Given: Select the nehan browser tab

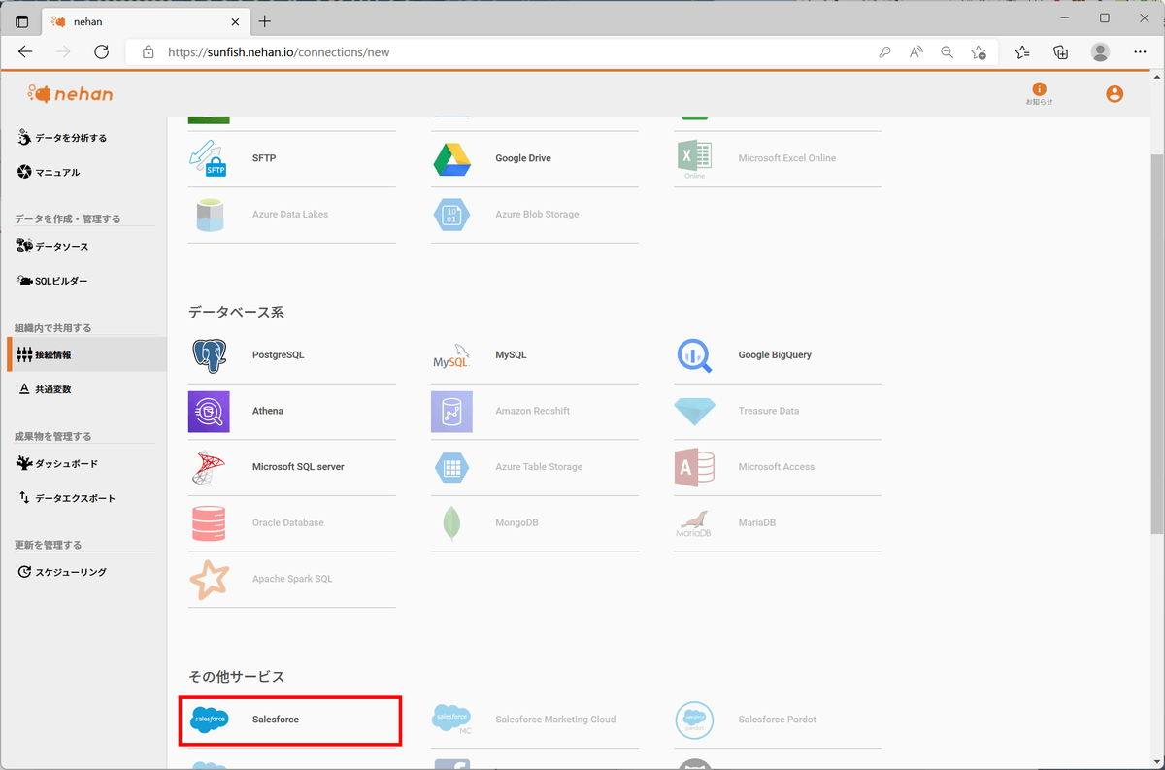Looking at the screenshot, I should (146, 21).
